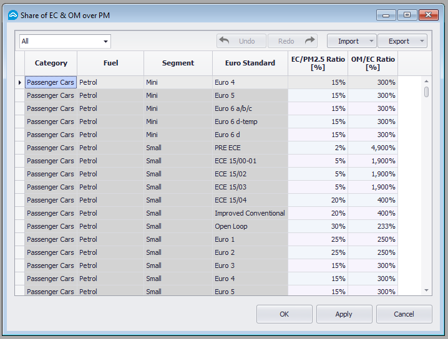Click Passenger Cars cell in PRE ECE row
Screen dimensions: 448x339
[x=51, y=148]
